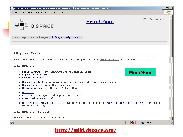Viewport: 183px width, 137px height.
Task: Click the DSpace Wiki heading
Action: pos(27,53)
